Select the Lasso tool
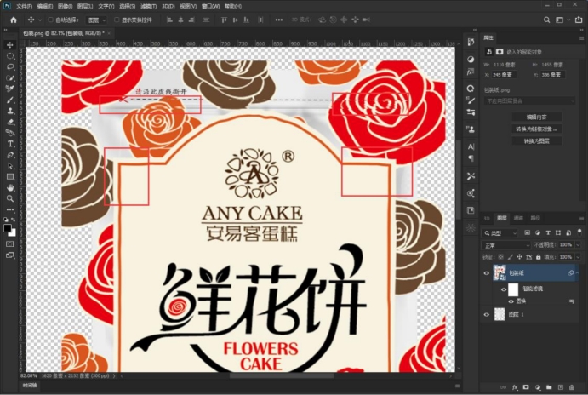This screenshot has height=395, width=588. tap(10, 66)
